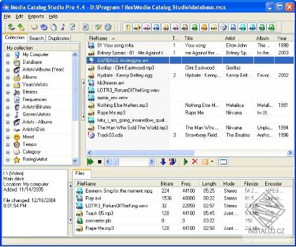Switch to the Search tab
Viewport: 296px width, 247px height.
pyautogui.click(x=37, y=38)
